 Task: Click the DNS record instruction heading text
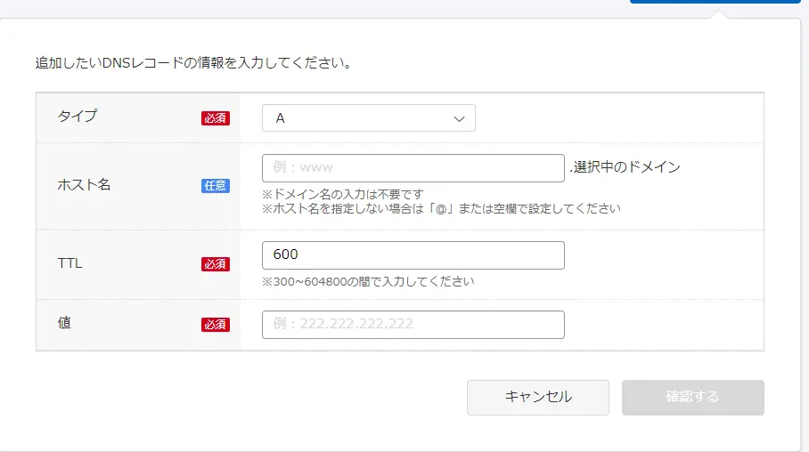tap(192, 63)
